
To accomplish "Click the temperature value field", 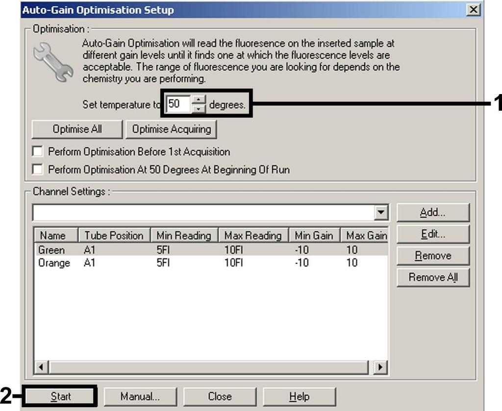I will tap(178, 104).
